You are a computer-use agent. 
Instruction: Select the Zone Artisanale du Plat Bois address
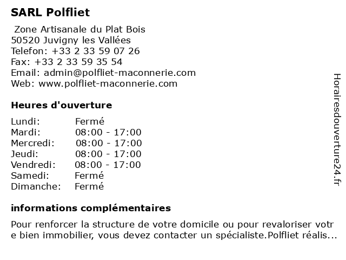[79, 29]
